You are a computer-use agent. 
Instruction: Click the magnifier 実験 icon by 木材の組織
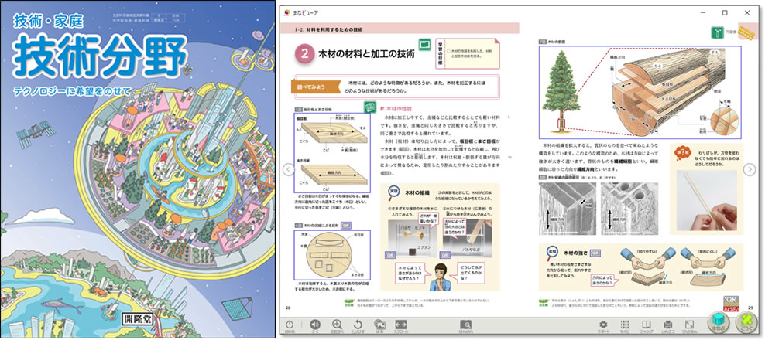[393, 193]
